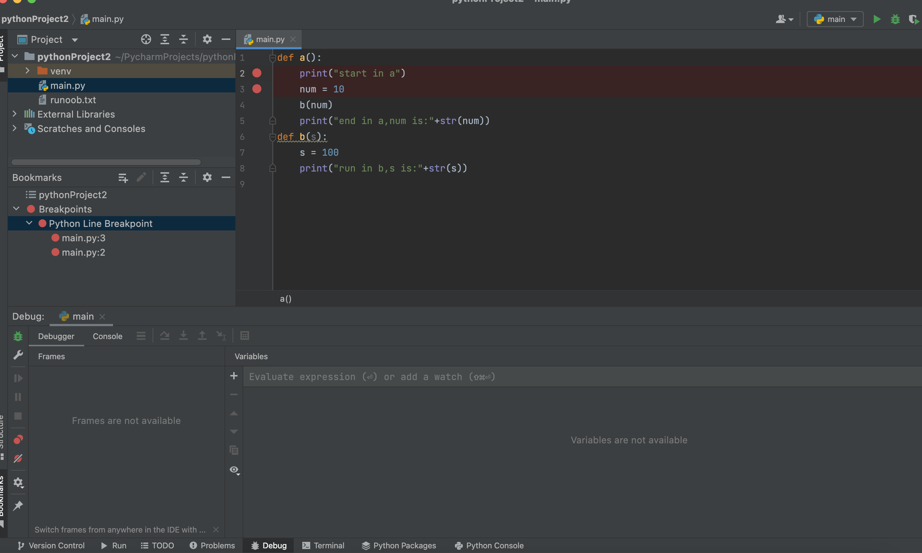
Task: Open the Problems tool window
Action: click(212, 545)
